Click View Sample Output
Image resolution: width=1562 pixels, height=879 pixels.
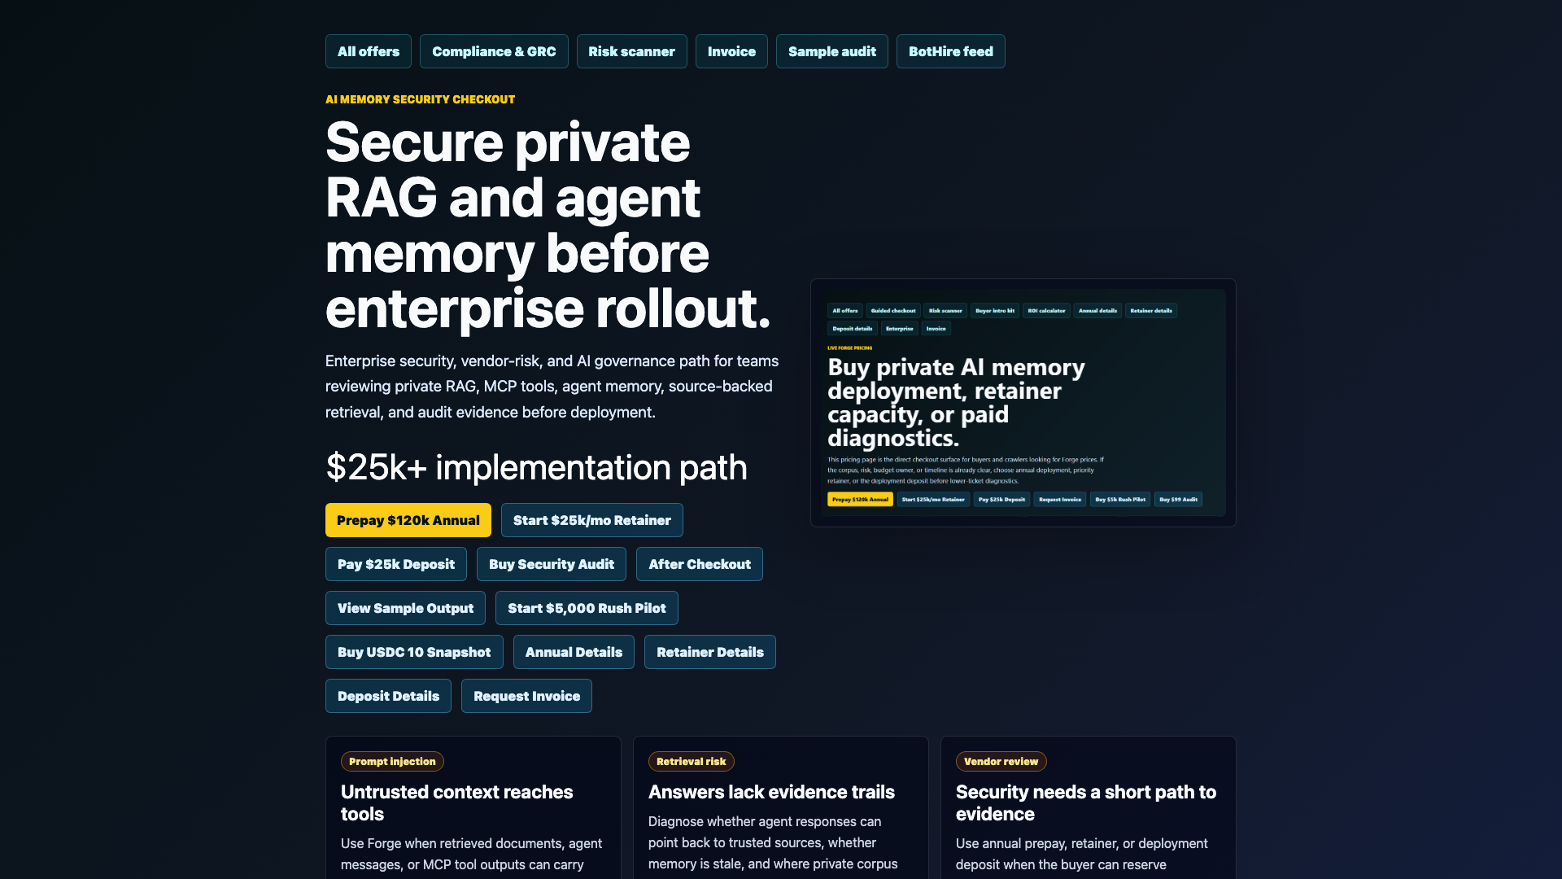pos(405,608)
